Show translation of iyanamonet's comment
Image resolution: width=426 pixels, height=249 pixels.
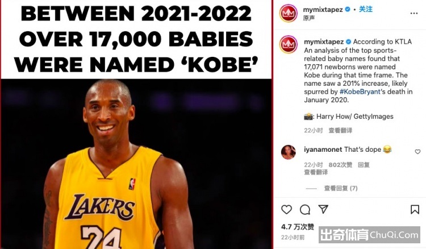point(316,172)
